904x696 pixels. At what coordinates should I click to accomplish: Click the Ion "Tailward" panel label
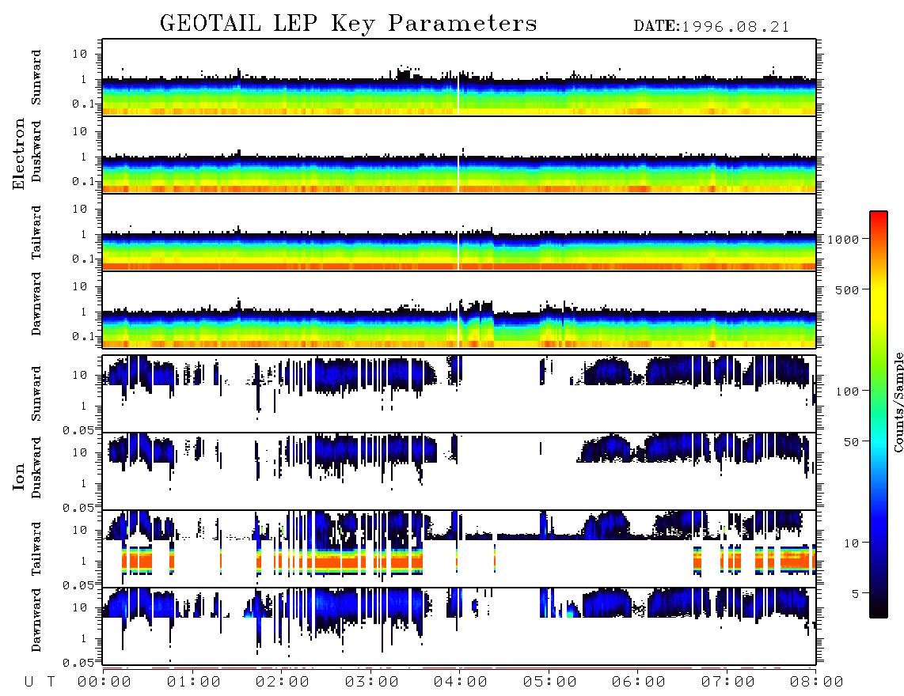[x=36, y=549]
